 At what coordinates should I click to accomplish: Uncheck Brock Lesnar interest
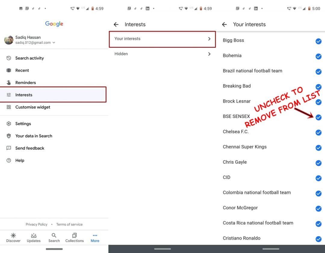pos(319,102)
